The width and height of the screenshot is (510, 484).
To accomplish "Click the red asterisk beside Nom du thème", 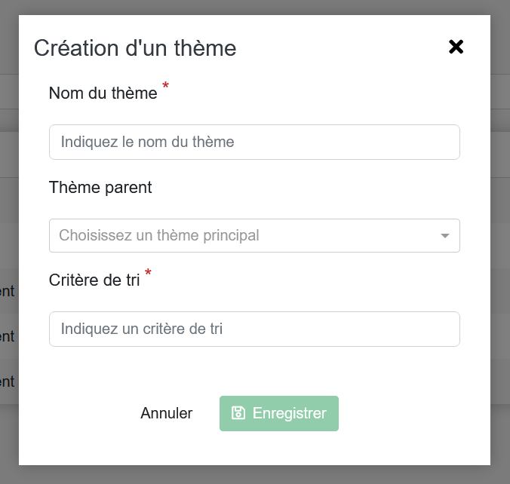I will coord(165,87).
